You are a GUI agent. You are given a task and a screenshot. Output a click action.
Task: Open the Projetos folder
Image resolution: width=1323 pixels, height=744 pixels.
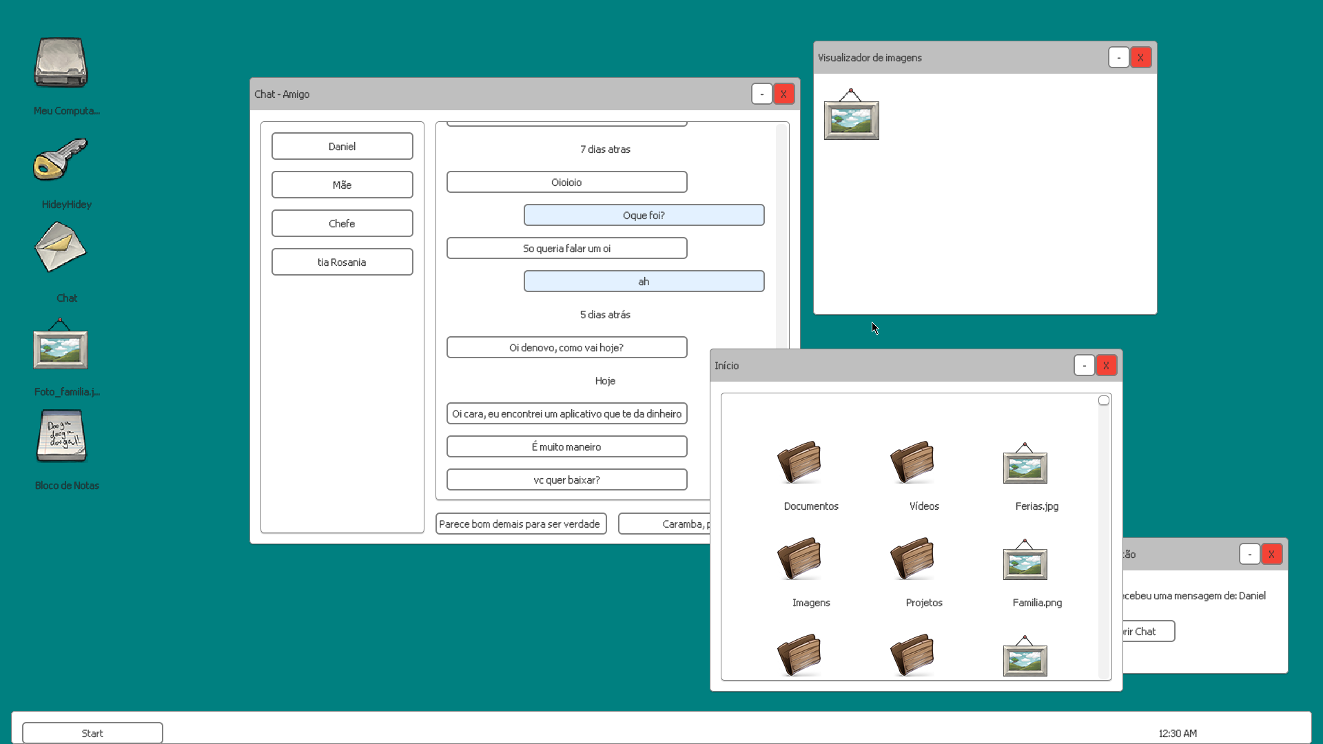click(x=912, y=559)
